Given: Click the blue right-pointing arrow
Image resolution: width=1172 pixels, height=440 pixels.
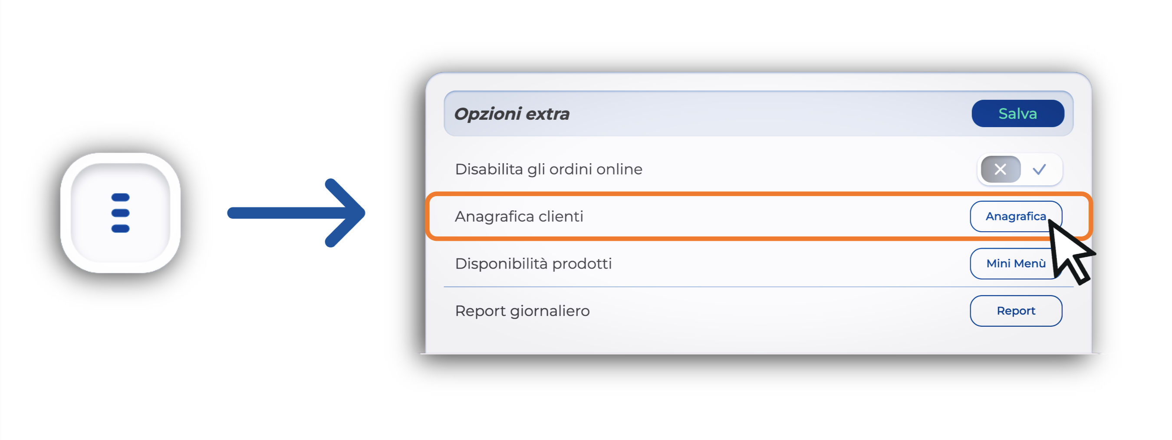Looking at the screenshot, I should (296, 213).
